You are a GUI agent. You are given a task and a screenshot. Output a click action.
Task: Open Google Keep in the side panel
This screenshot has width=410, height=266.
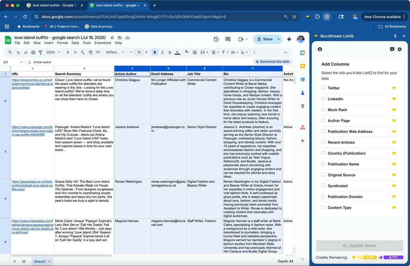(x=302, y=66)
